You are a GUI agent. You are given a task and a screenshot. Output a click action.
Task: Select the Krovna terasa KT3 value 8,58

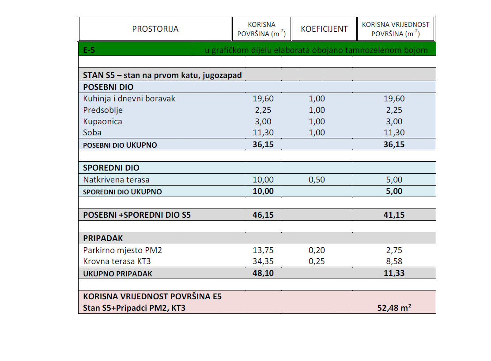point(394,261)
